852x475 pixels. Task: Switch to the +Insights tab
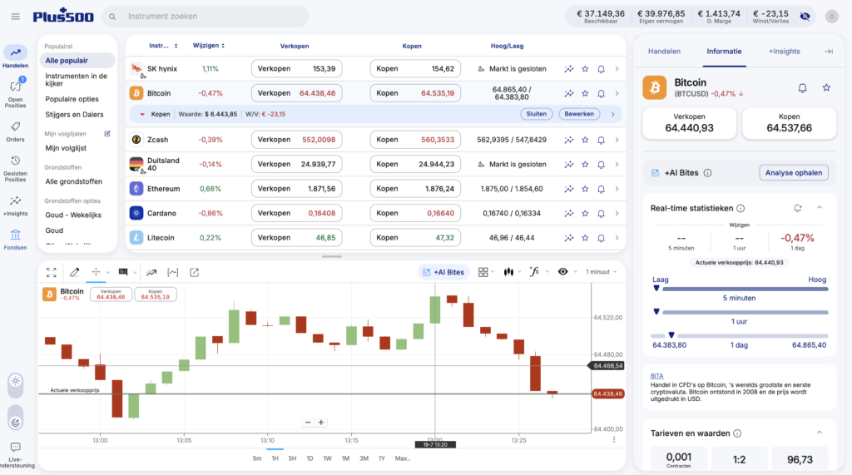(x=784, y=51)
